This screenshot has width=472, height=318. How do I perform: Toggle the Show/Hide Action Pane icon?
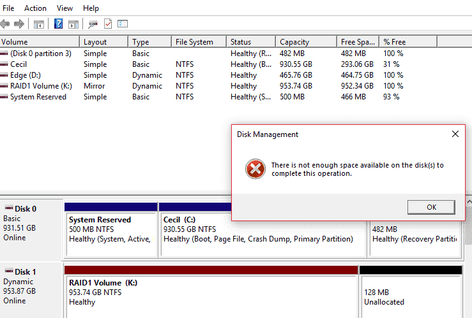pyautogui.click(x=73, y=24)
